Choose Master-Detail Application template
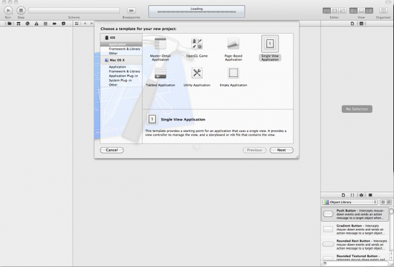This screenshot has height=267, width=394. 160,49
